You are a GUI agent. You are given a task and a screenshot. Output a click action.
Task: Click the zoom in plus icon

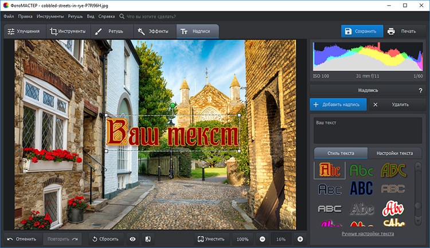pos(300,239)
